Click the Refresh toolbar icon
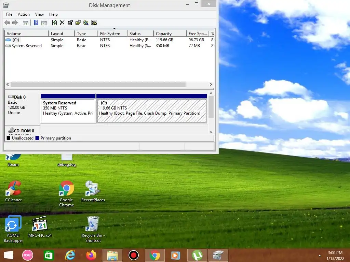This screenshot has width=350, height=262. (54, 23)
